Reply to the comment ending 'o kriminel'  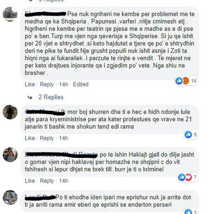coord(47,181)
